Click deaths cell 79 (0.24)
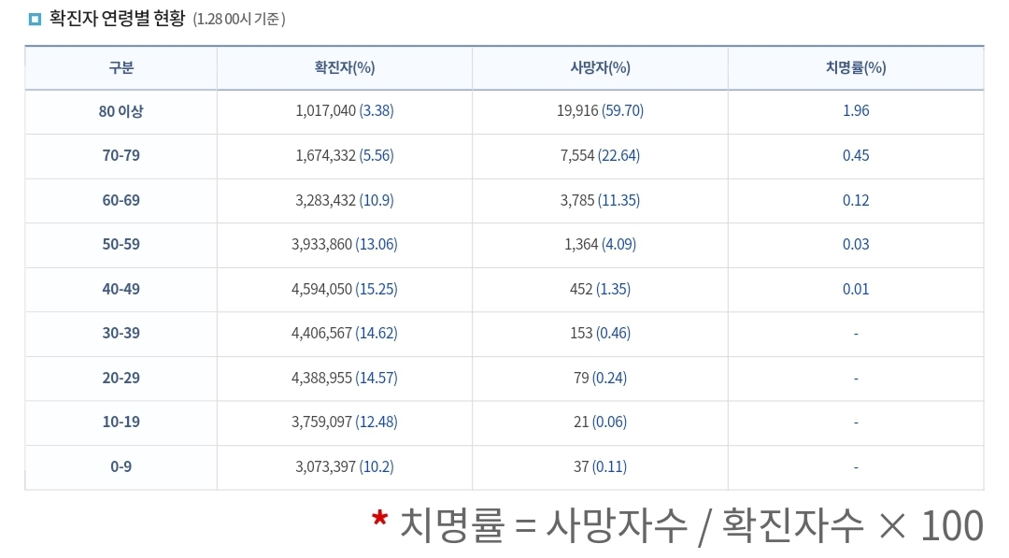 click(x=600, y=378)
